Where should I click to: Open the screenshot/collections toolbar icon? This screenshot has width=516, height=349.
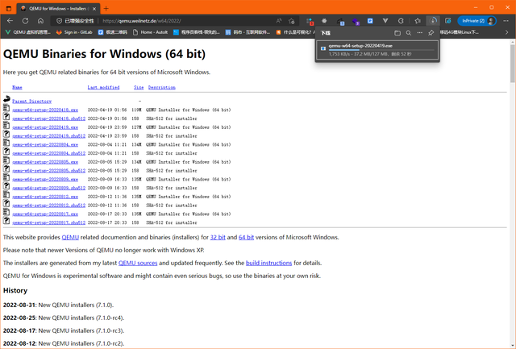(x=448, y=21)
